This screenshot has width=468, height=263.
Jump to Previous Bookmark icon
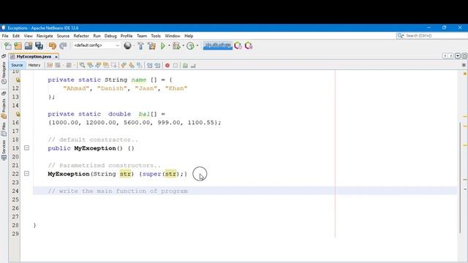[124, 65]
